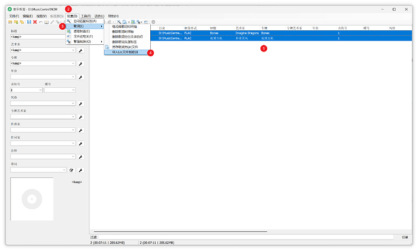Click the horizontal scrollbar under the file list
This screenshot has height=250, width=418.
tap(180, 231)
